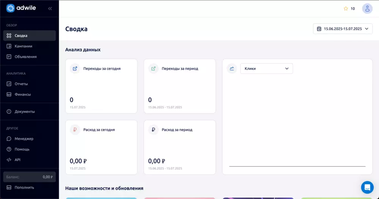Click the Переходы за сегодня link icon

point(75,69)
